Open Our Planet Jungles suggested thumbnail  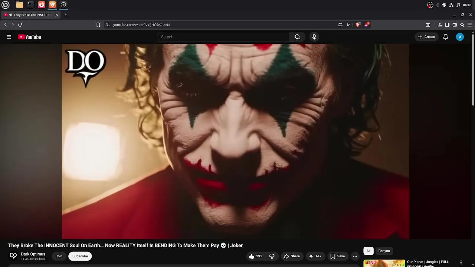[384, 263]
